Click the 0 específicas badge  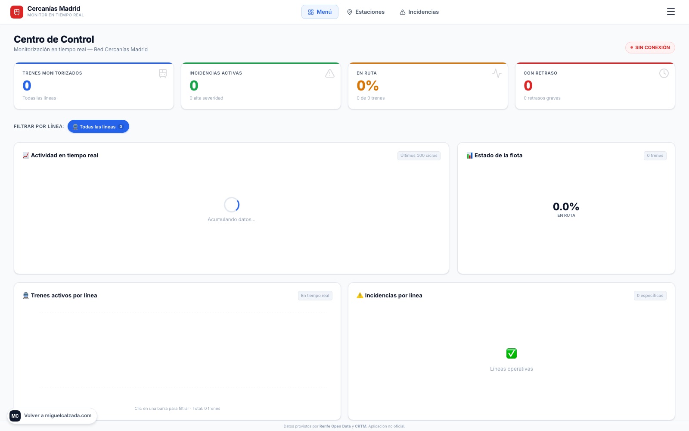pos(650,296)
